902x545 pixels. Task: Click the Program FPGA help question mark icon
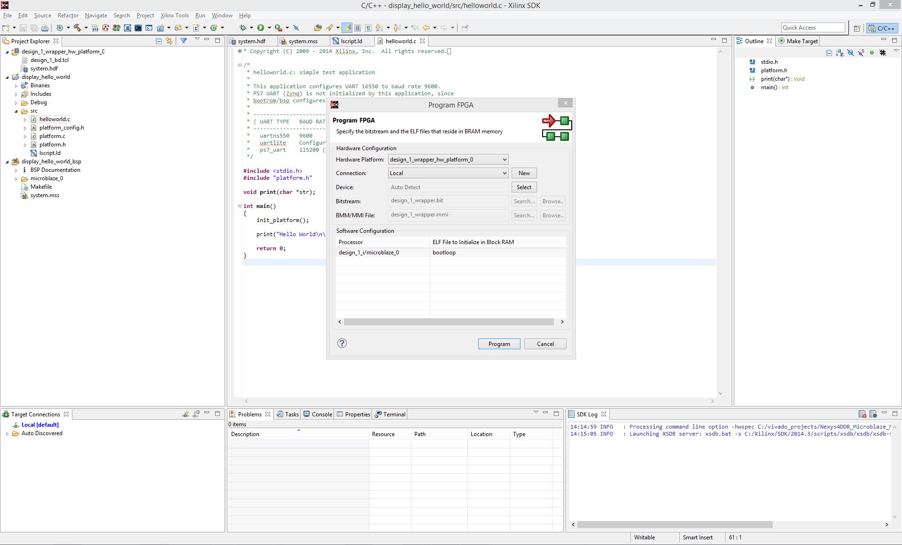(342, 343)
